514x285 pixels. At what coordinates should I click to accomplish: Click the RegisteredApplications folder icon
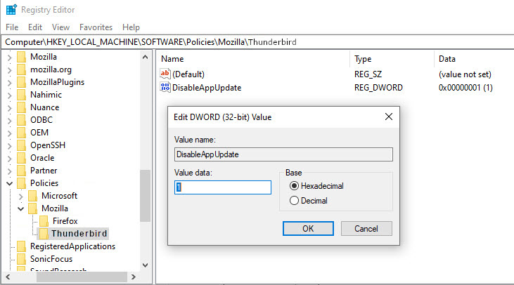pyautogui.click(x=21, y=246)
